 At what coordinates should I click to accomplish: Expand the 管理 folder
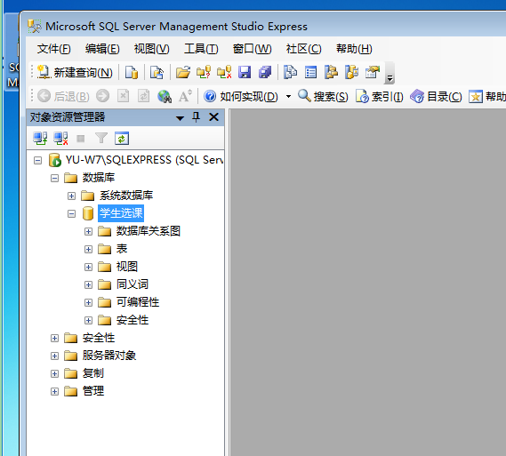point(54,391)
